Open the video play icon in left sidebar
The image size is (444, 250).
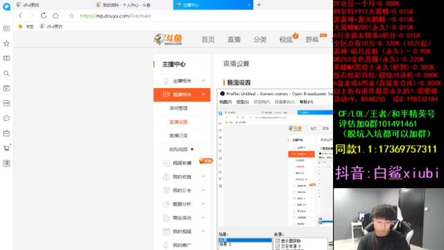(x=6, y=88)
